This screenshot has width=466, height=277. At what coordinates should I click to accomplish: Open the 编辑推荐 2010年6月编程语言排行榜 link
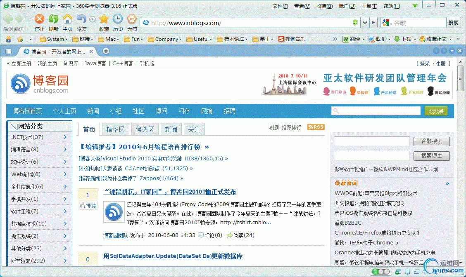coord(145,147)
